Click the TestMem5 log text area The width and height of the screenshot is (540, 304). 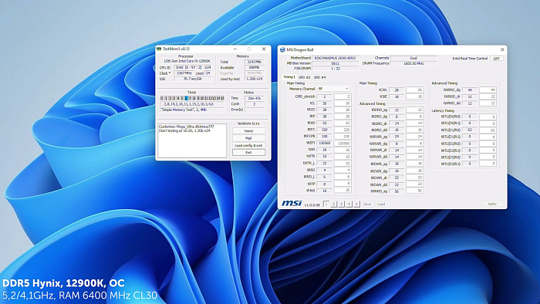(192, 140)
